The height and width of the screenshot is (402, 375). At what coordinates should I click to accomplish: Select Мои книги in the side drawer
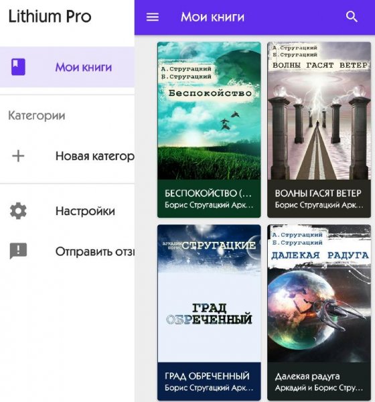(x=67, y=67)
